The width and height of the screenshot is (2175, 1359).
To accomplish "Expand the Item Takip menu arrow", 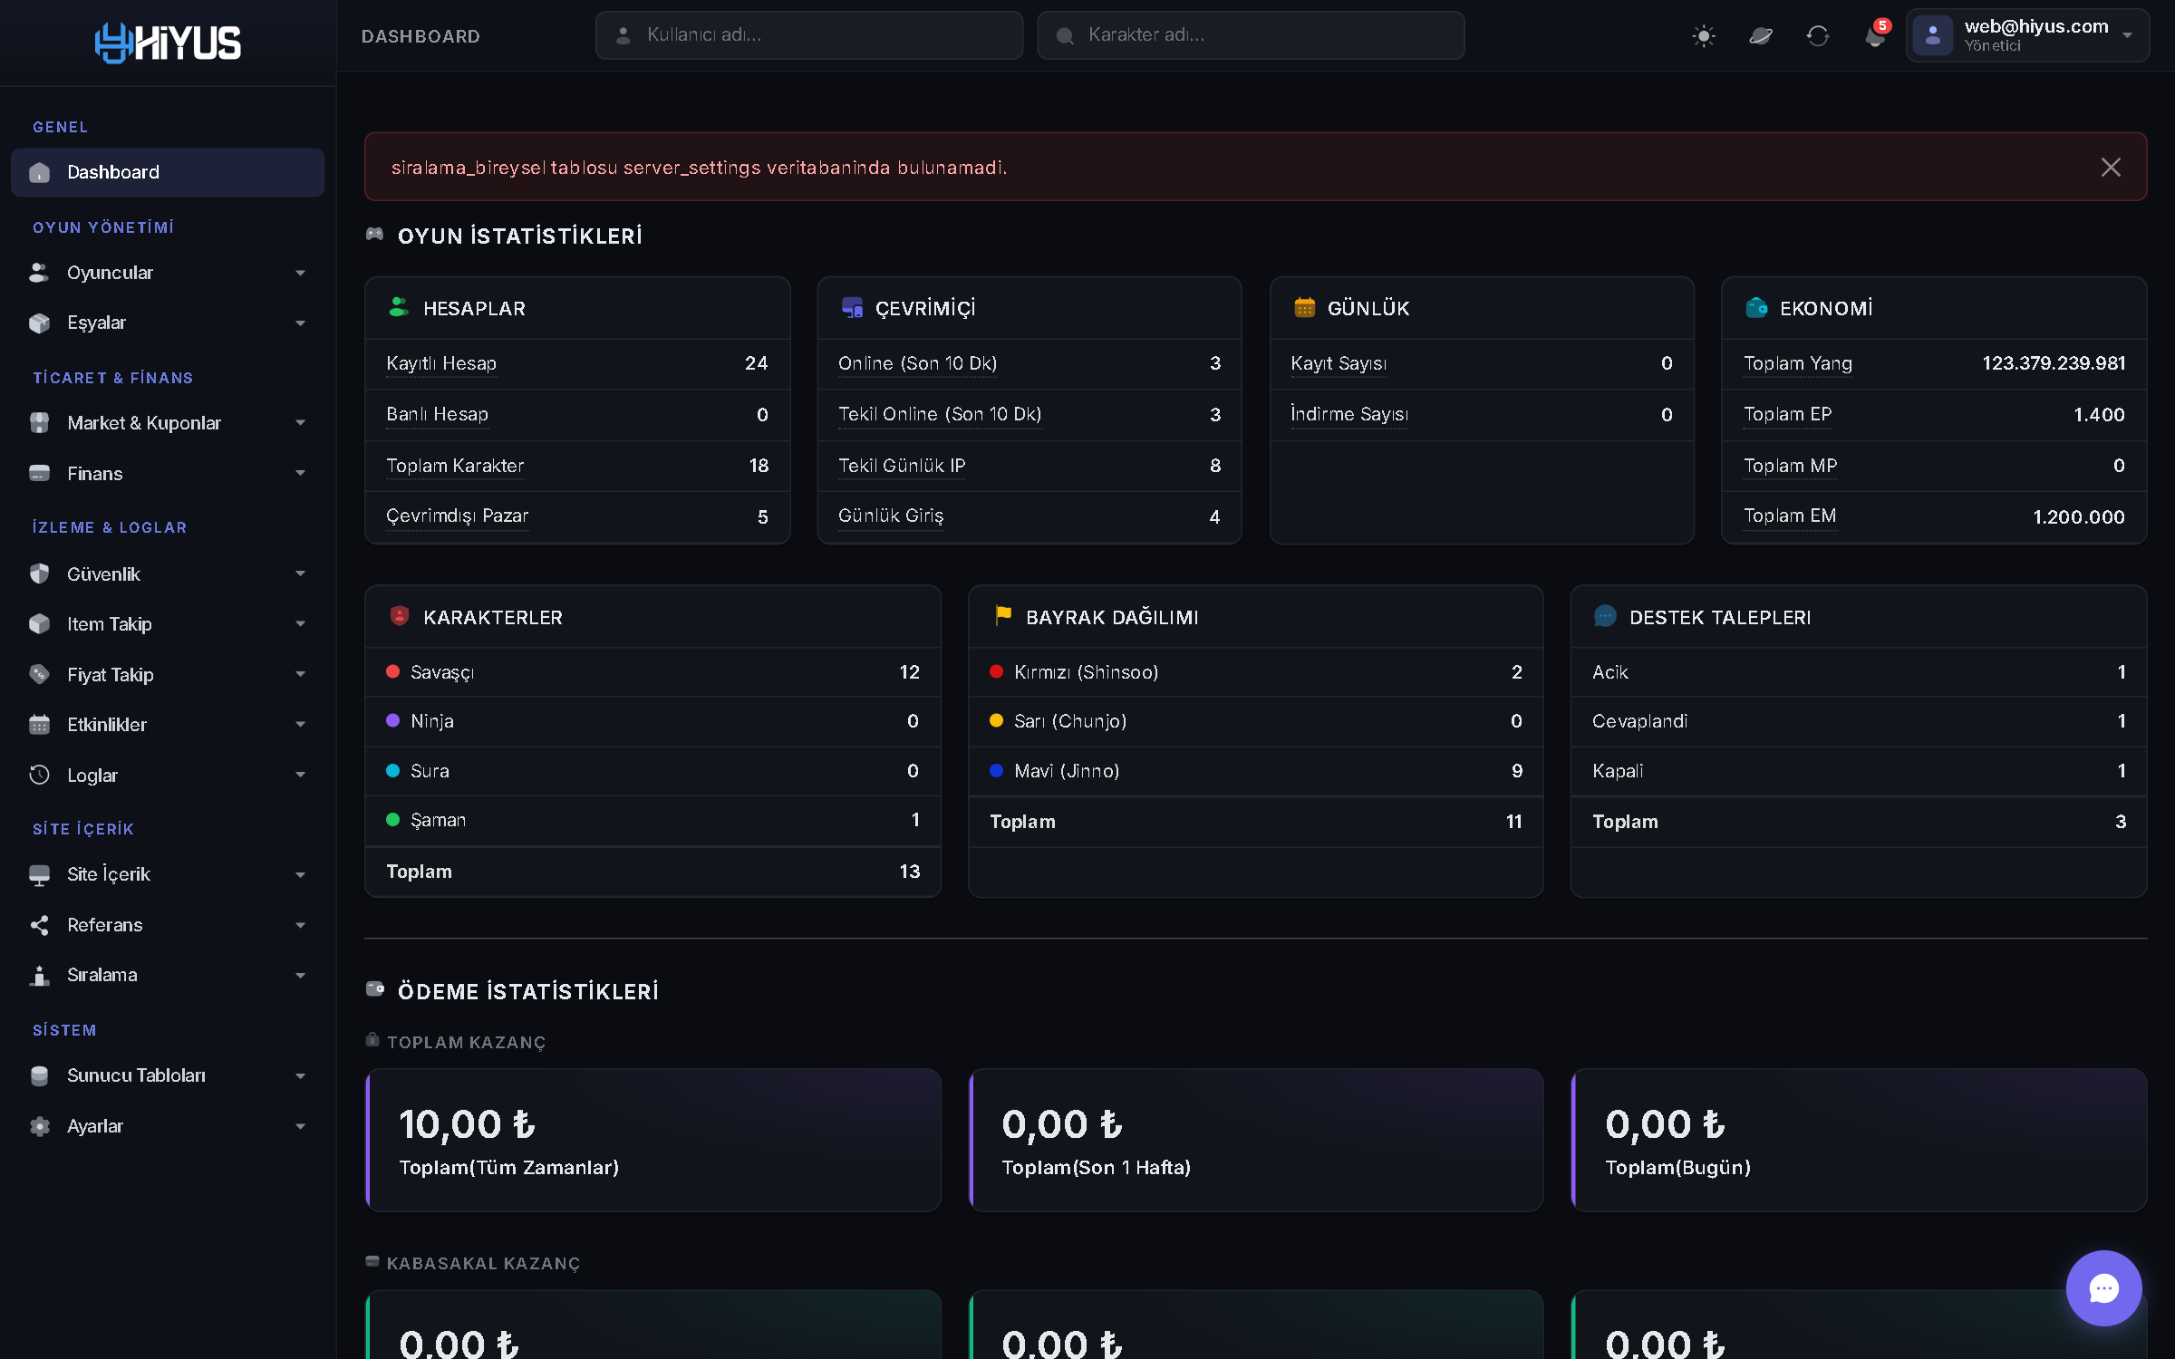I will pyautogui.click(x=300, y=624).
